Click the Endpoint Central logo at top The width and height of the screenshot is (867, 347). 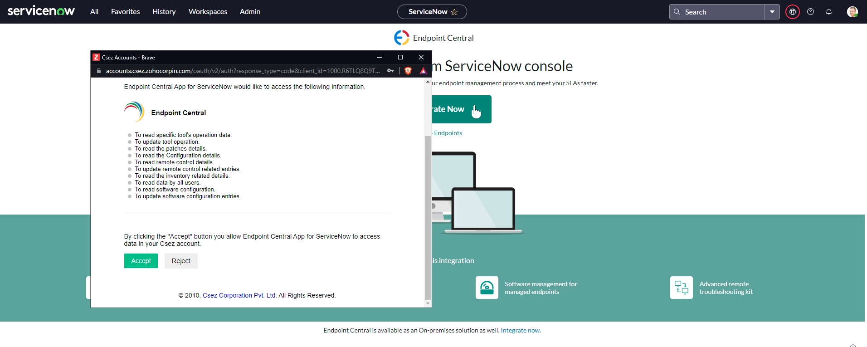click(x=401, y=38)
